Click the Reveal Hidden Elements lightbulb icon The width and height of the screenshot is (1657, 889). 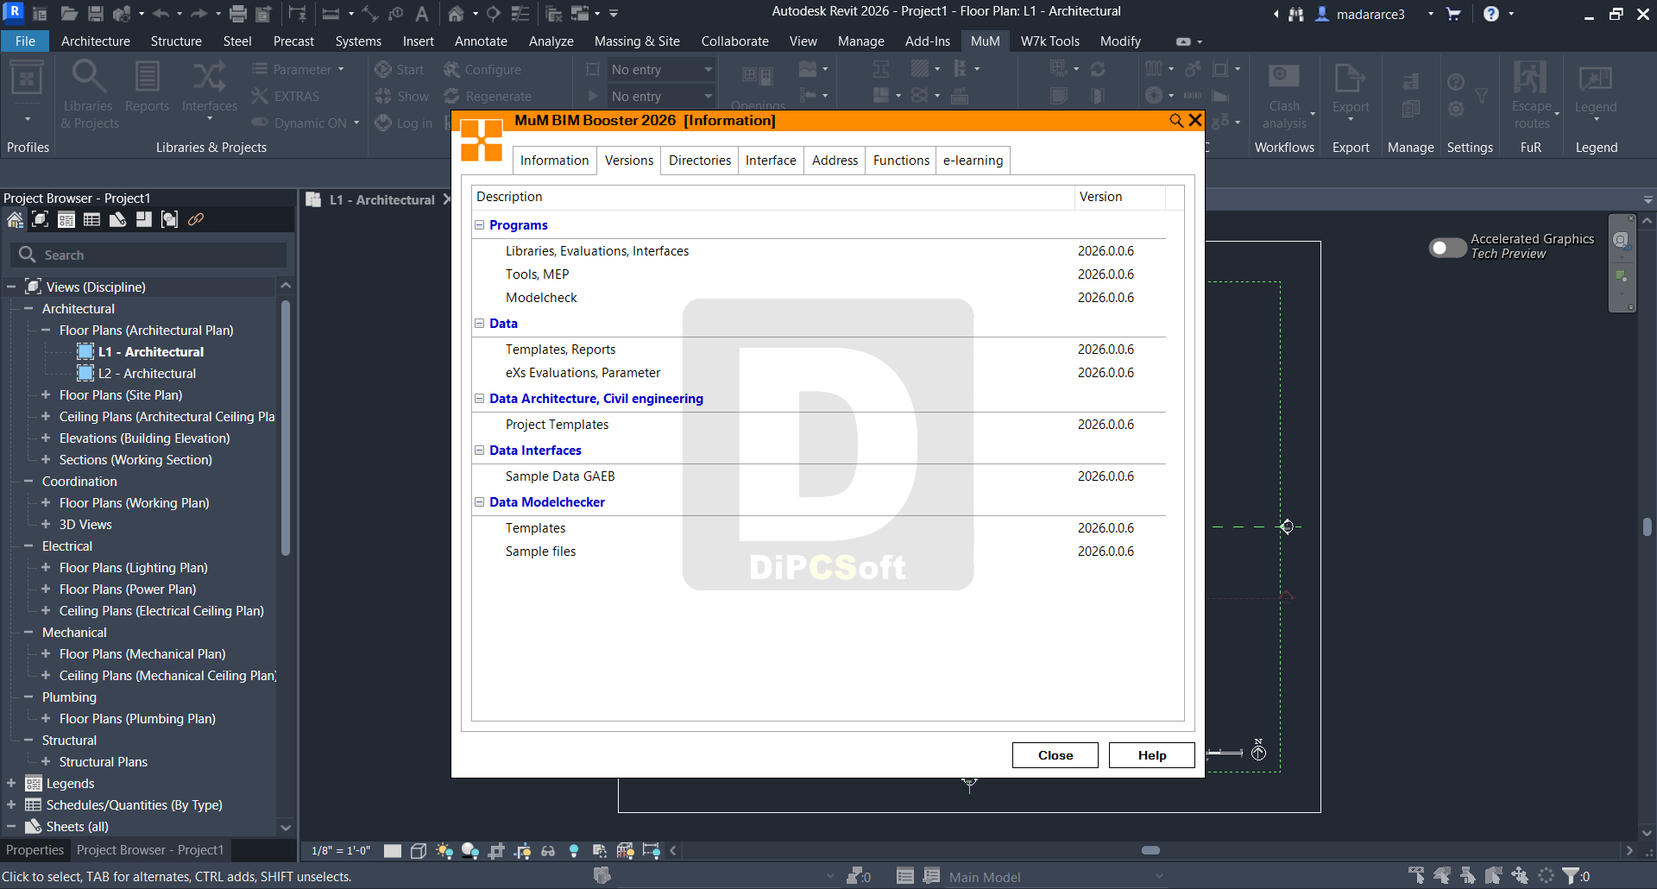click(574, 851)
